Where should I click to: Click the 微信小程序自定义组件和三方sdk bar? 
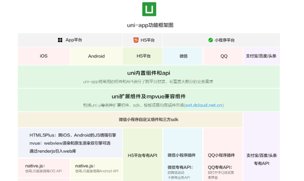(x=130, y=119)
